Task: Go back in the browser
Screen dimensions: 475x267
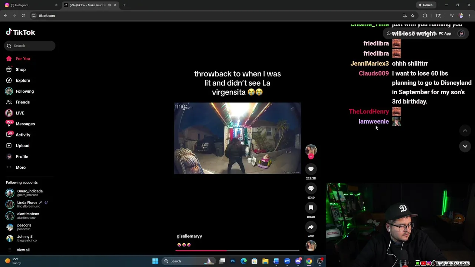Action: click(6, 16)
